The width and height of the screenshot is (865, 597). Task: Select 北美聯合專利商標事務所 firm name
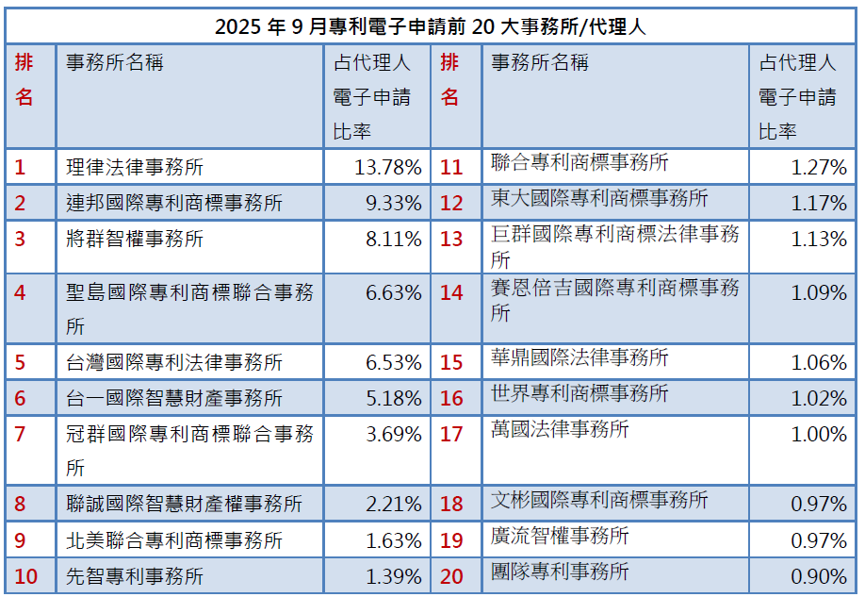pos(174,540)
